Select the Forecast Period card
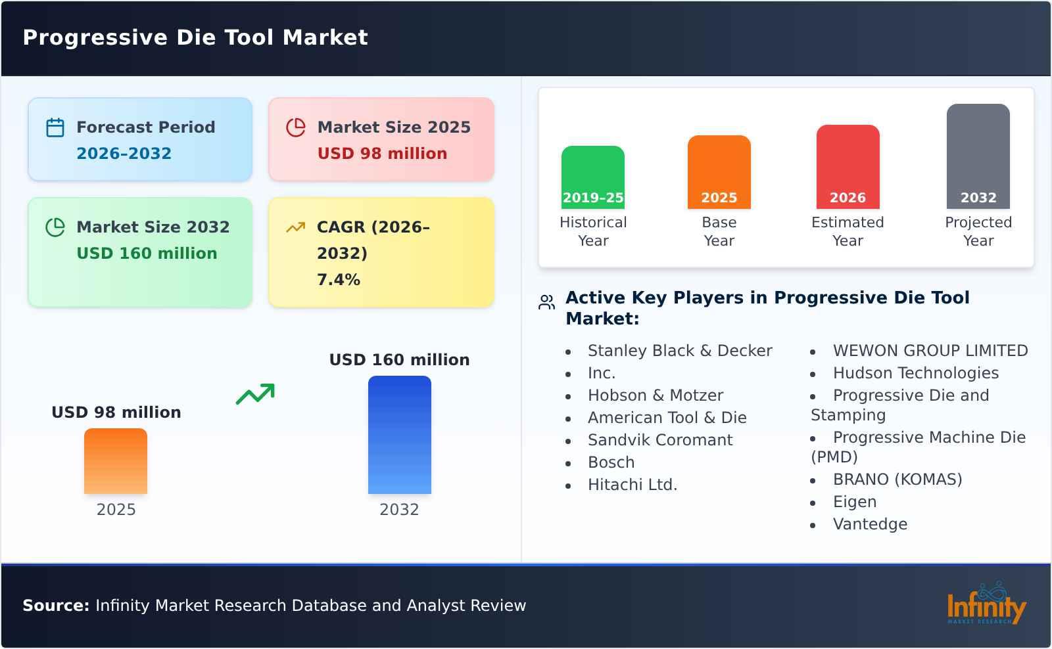 (x=140, y=139)
